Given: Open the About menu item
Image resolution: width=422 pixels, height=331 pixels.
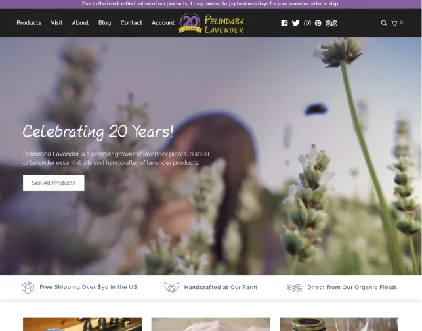Looking at the screenshot, I should 80,23.
